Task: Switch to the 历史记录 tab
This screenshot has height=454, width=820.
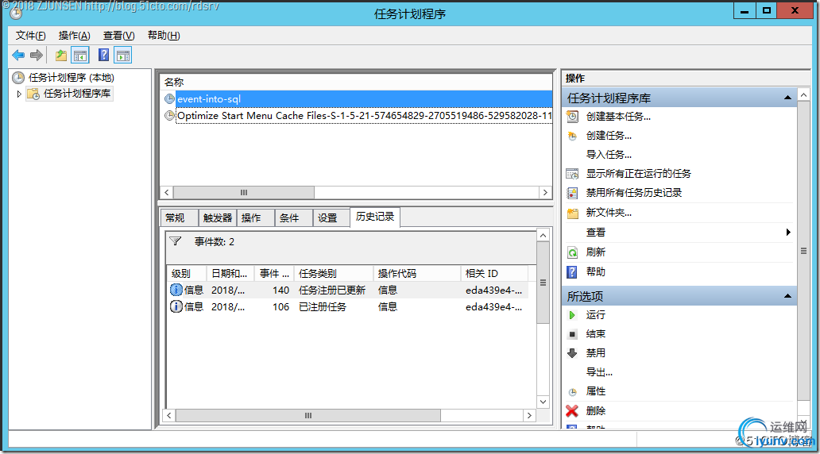Action: pyautogui.click(x=375, y=217)
